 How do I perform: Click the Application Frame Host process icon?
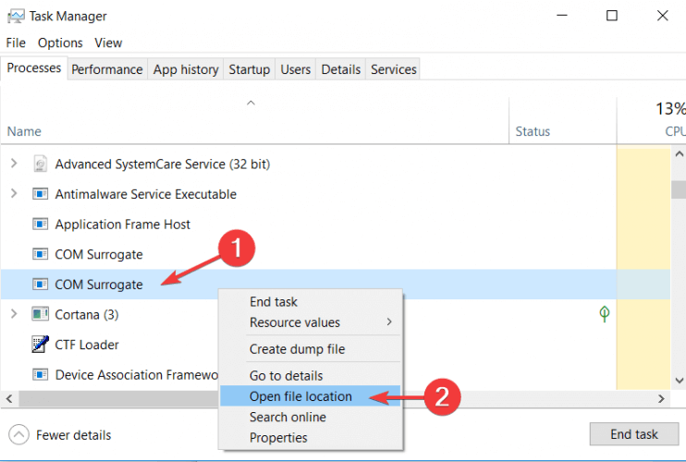(41, 225)
